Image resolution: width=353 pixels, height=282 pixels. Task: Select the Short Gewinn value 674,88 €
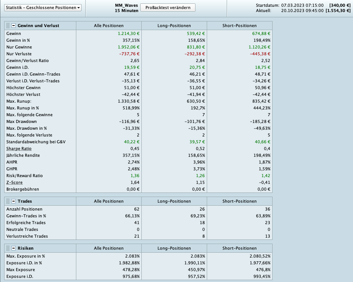pyautogui.click(x=261, y=33)
